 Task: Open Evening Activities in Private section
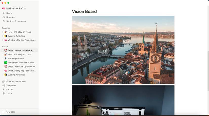click(x=16, y=75)
